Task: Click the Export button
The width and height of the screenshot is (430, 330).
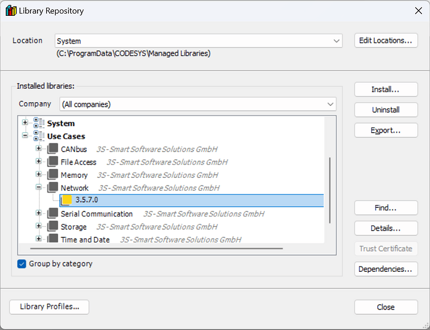Action: (x=386, y=130)
